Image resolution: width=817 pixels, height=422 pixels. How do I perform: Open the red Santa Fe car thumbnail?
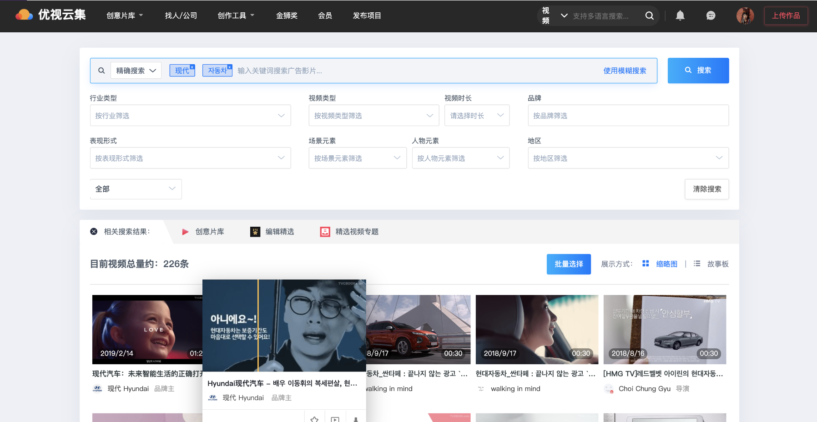click(418, 329)
